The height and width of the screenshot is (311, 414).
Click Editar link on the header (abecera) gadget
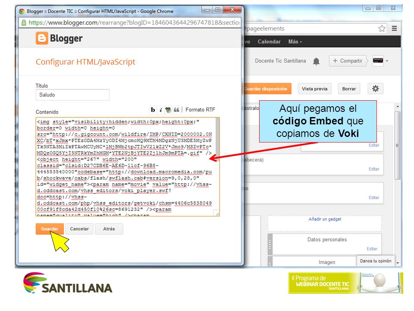tap(374, 169)
